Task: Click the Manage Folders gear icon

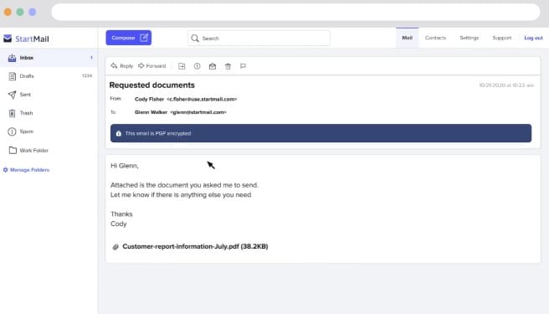Action: tap(5, 170)
